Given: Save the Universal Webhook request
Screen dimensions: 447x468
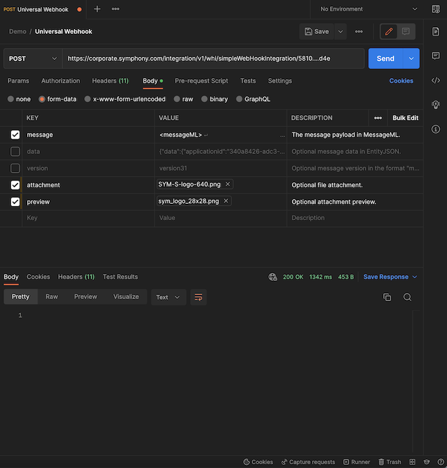Looking at the screenshot, I should pos(317,31).
